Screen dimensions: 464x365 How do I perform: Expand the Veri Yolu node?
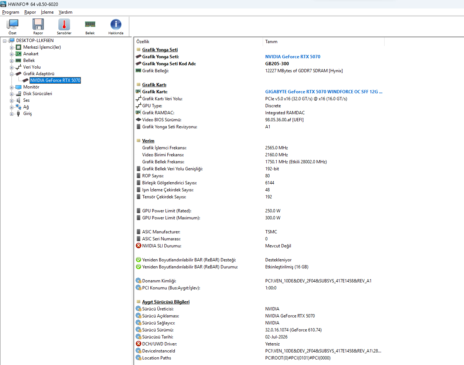[11, 67]
